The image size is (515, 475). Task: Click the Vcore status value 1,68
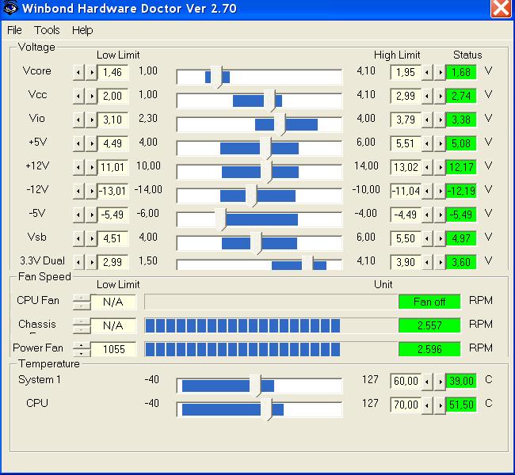click(461, 72)
